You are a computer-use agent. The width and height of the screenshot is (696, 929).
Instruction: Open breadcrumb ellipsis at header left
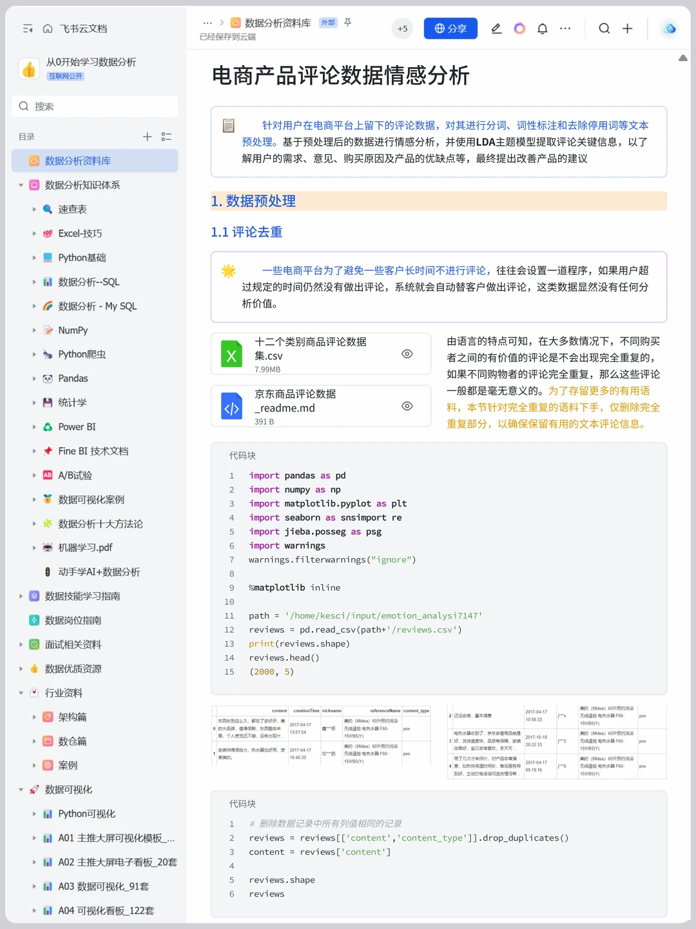tap(208, 23)
